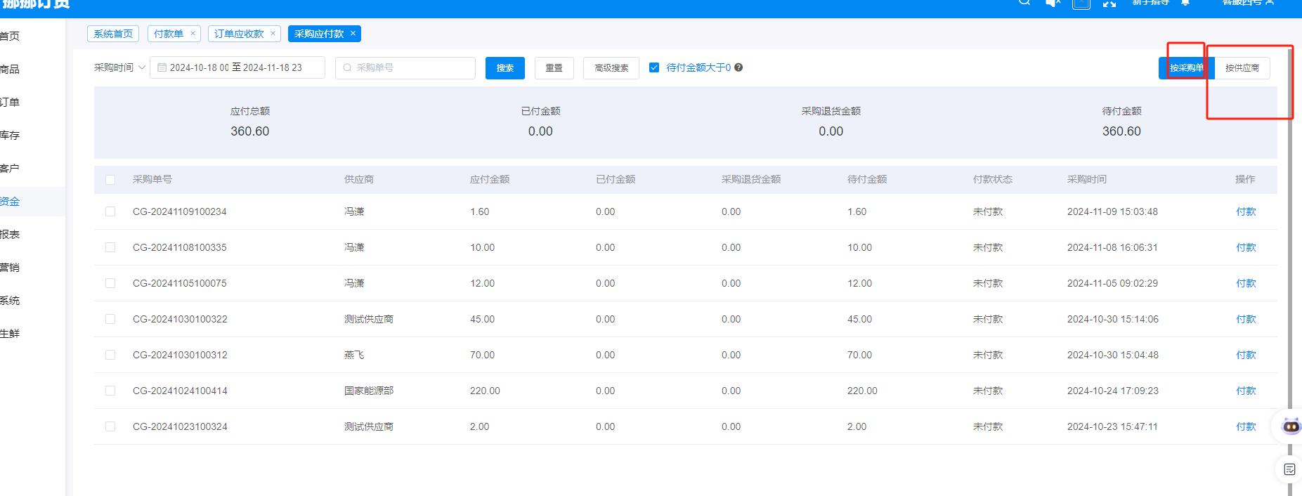Close the 订单应收款 tab
This screenshot has width=1302, height=496.
coord(273,33)
